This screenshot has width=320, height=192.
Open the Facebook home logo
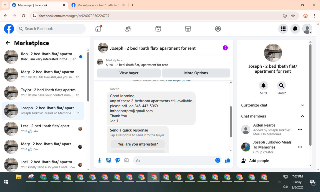[x=9, y=29]
